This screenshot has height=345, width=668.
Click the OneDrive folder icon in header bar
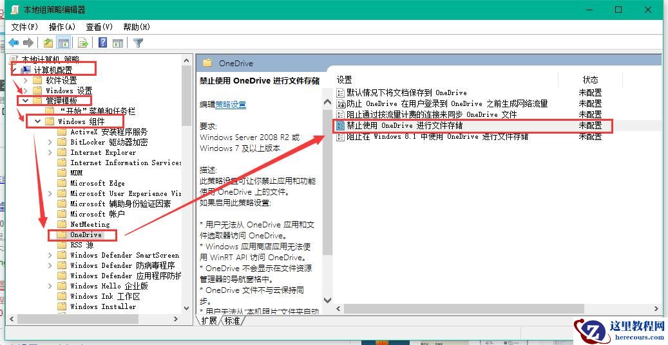coord(208,64)
